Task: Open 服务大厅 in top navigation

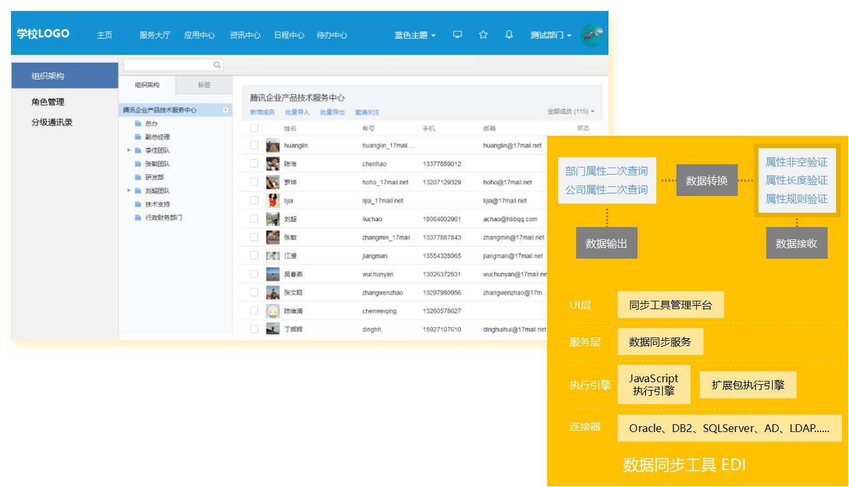Action: (155, 35)
